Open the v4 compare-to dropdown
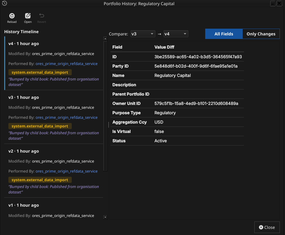Screen dimensions: 285x235 pos(176,34)
